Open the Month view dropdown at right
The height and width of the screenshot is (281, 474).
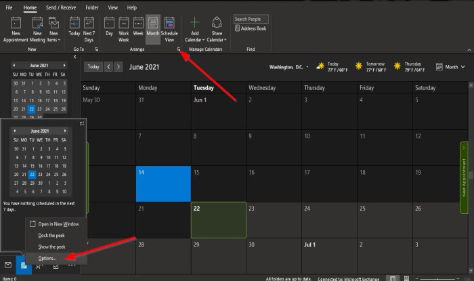click(450, 67)
